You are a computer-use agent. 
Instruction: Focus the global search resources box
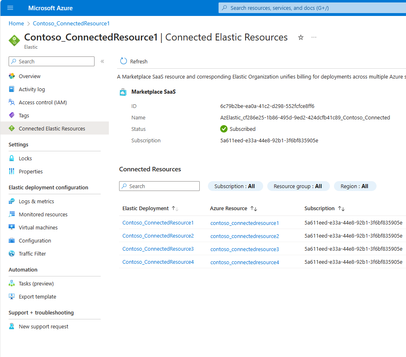click(x=312, y=8)
